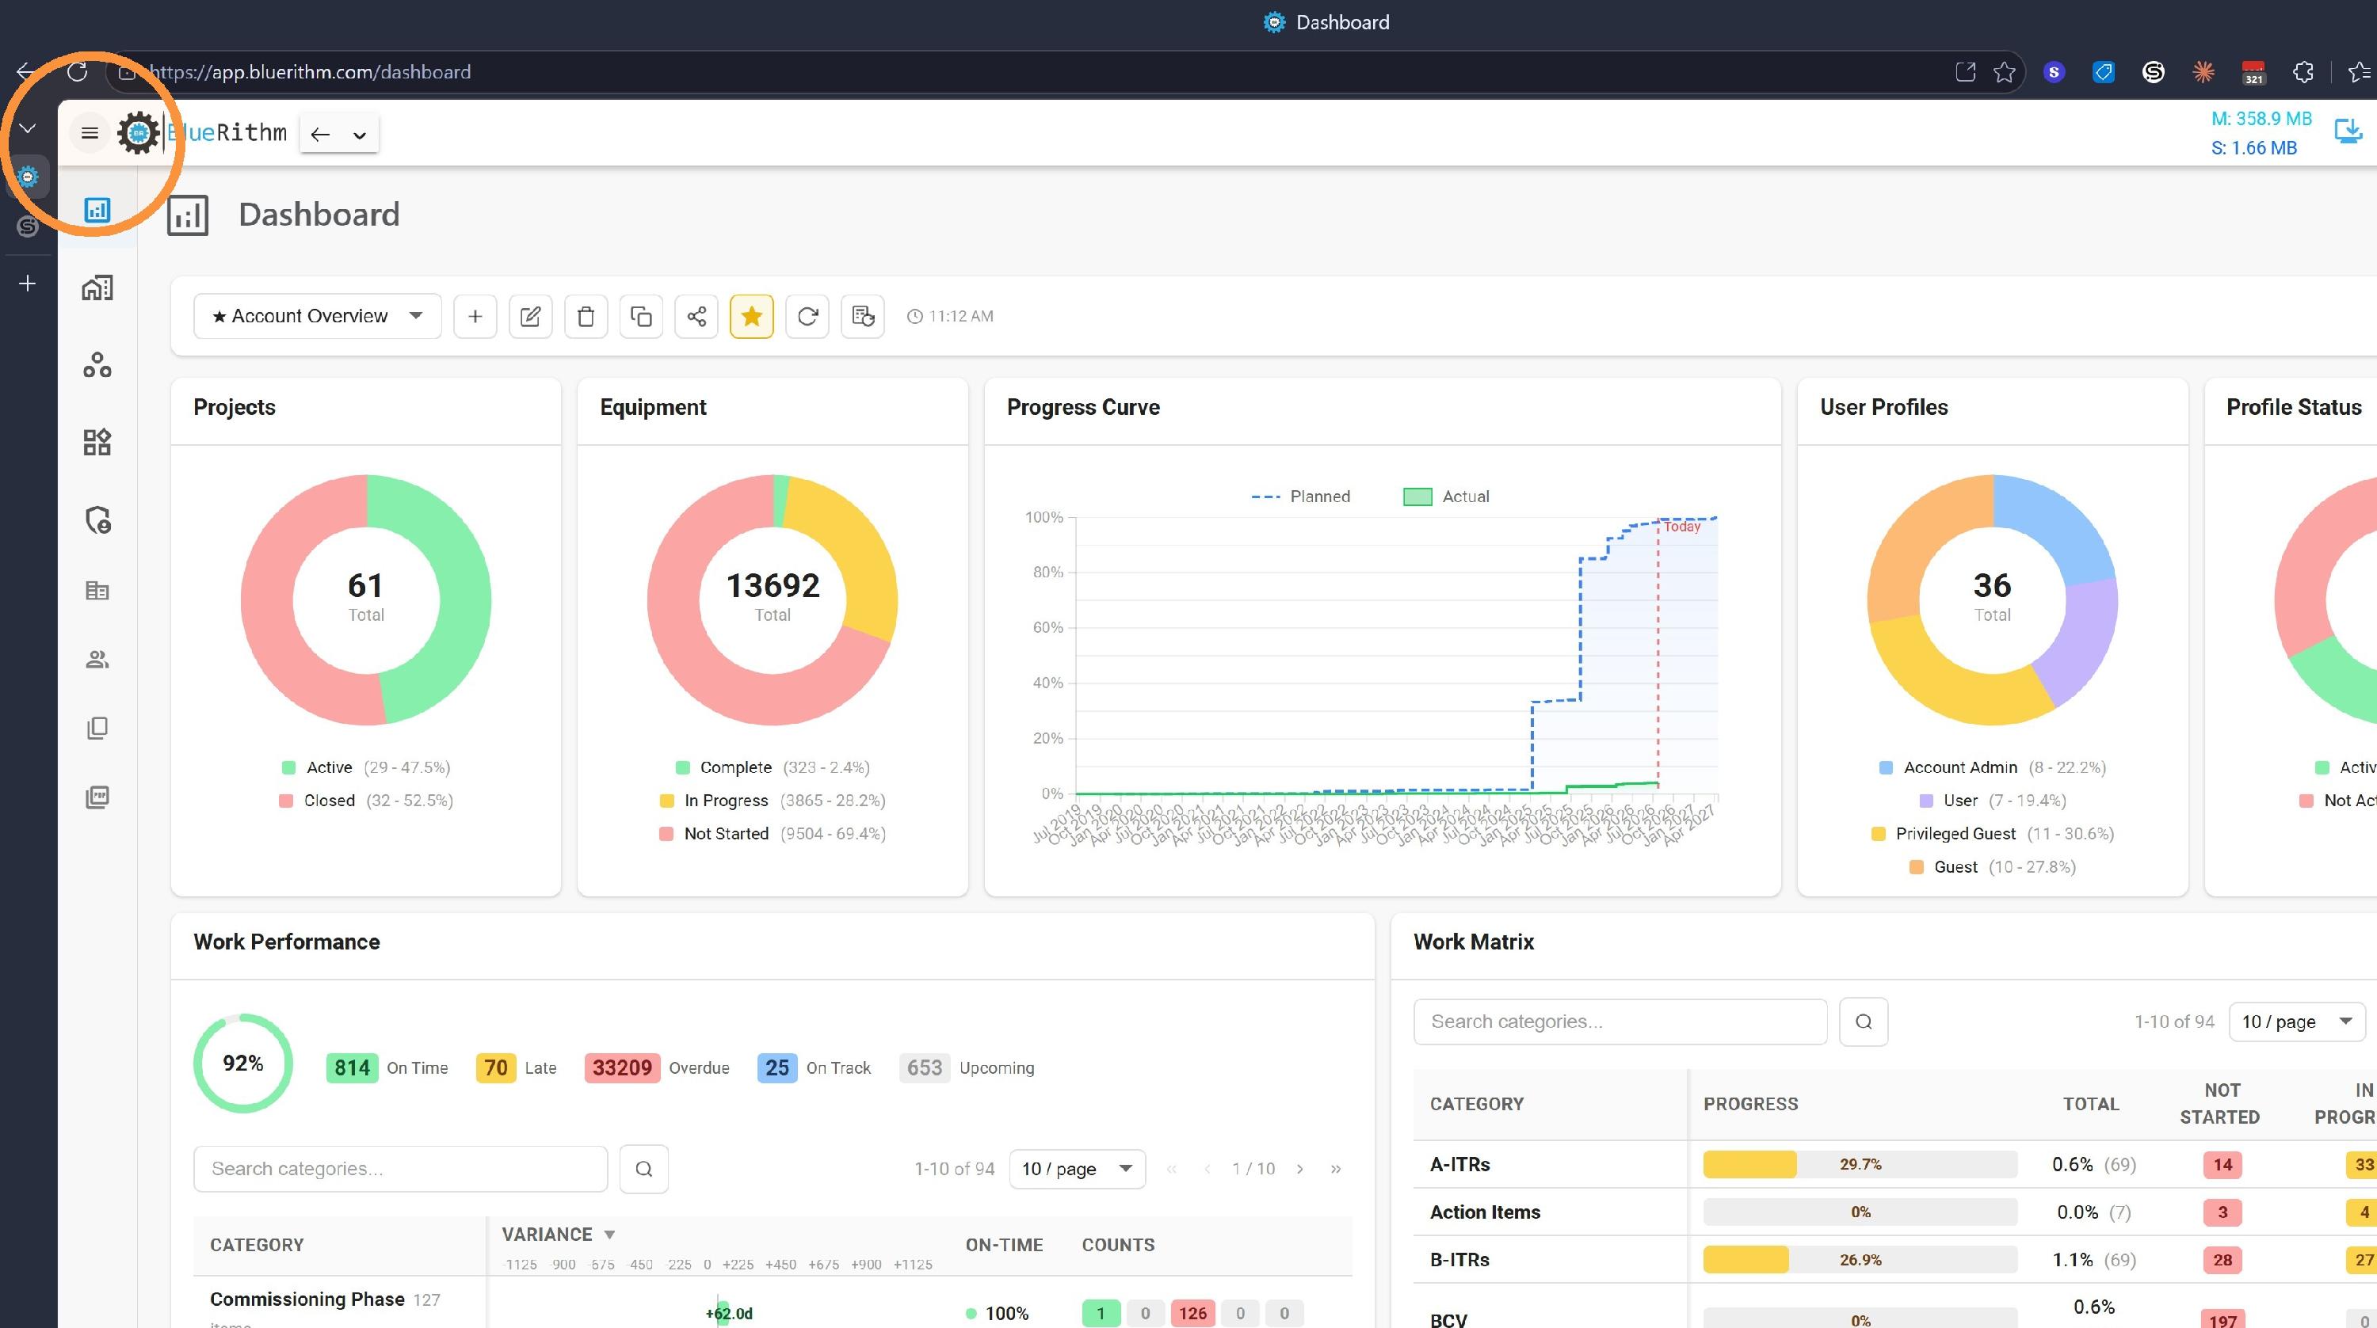Toggle Not Started legend in Equipment
2377x1328 pixels.
[773, 834]
